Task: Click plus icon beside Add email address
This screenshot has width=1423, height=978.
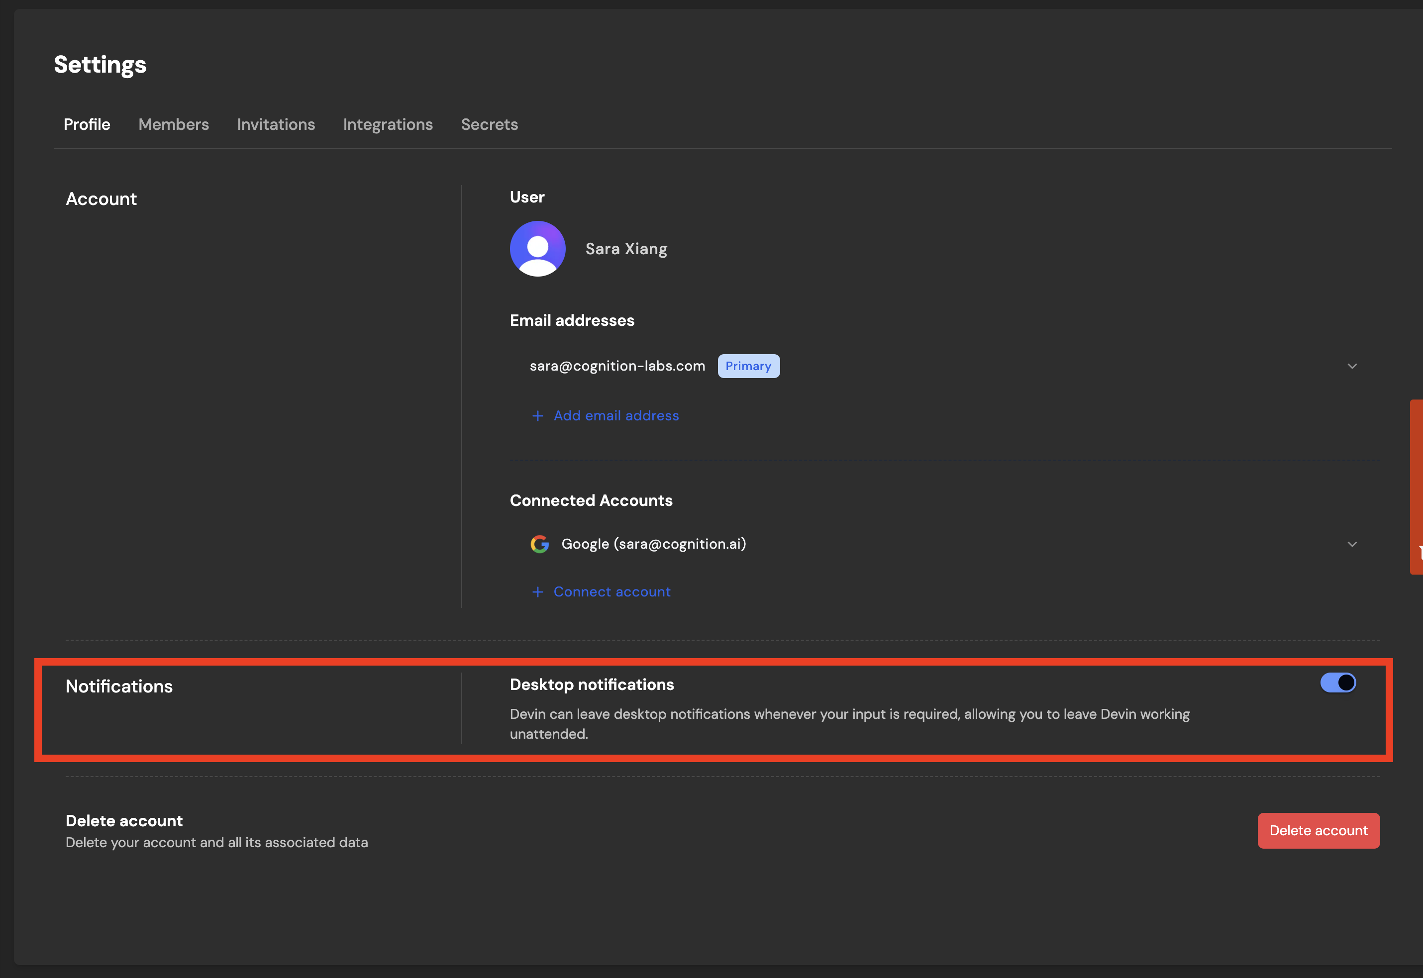Action: pos(537,416)
